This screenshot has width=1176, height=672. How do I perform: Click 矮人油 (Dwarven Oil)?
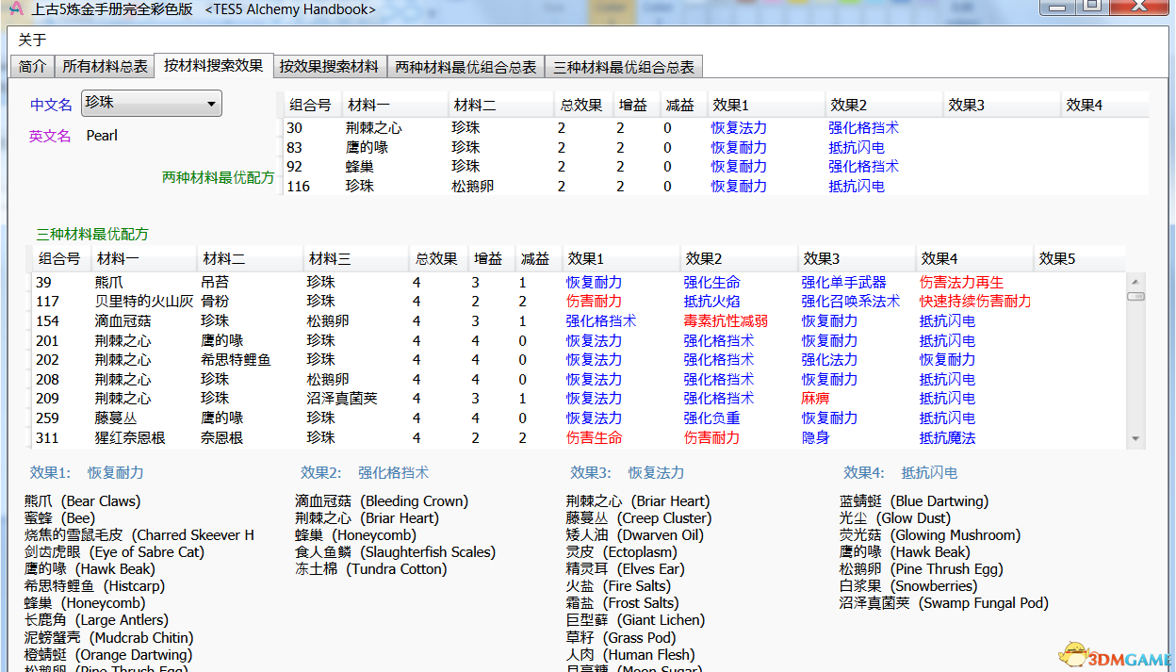tap(635, 535)
